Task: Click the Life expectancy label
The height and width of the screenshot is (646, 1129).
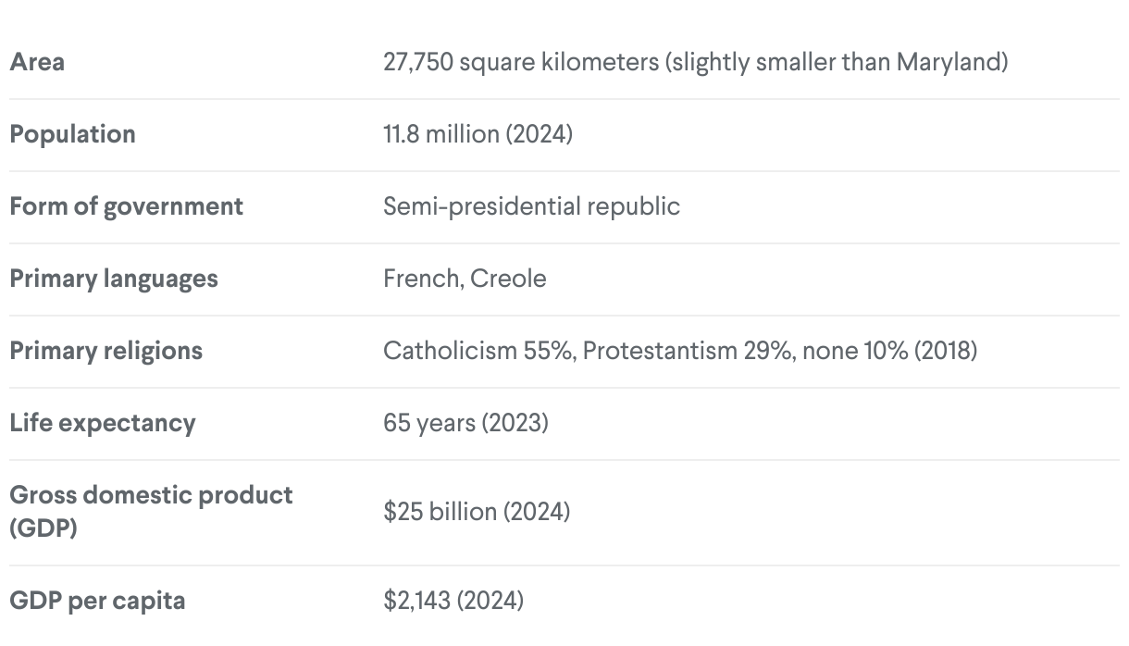Action: (103, 423)
